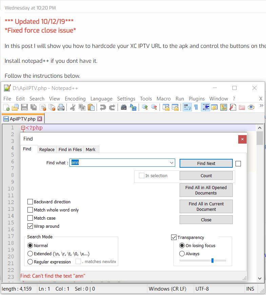This screenshot has width=266, height=295.
Task: Save the file with the floppy icon
Action: [24, 107]
